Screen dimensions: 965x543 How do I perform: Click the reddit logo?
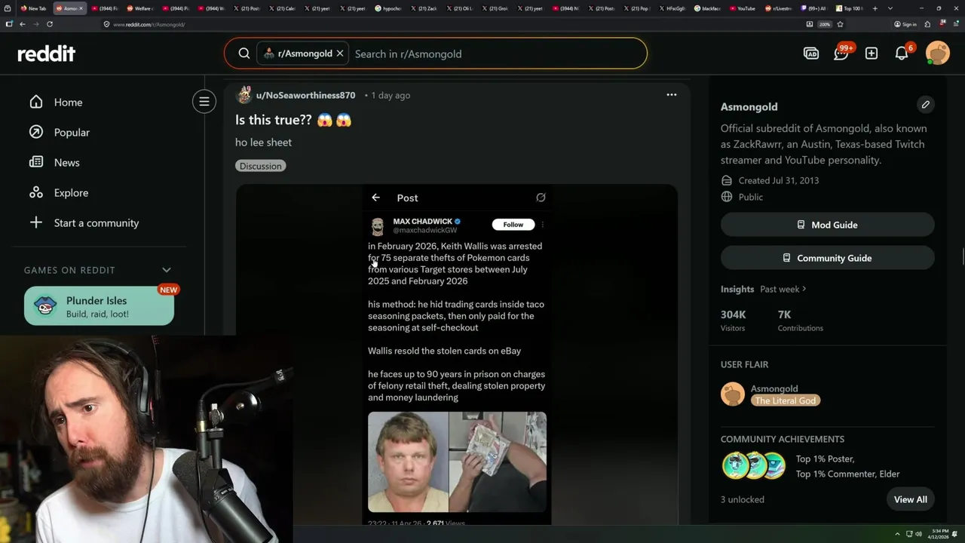[47, 54]
